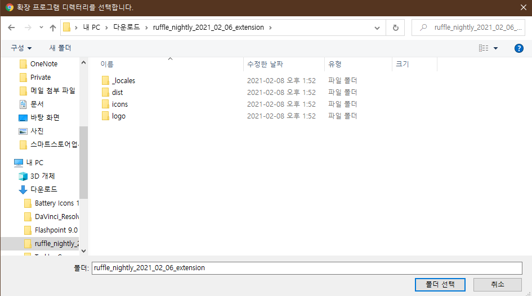Click the search box for this folder
This screenshot has height=296, width=532.
[x=468, y=28]
